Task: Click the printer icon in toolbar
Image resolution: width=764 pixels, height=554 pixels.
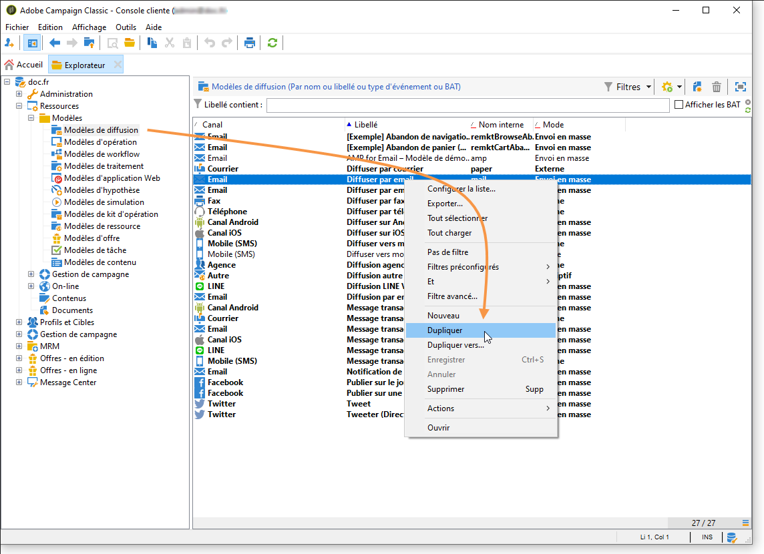Action: (x=250, y=43)
